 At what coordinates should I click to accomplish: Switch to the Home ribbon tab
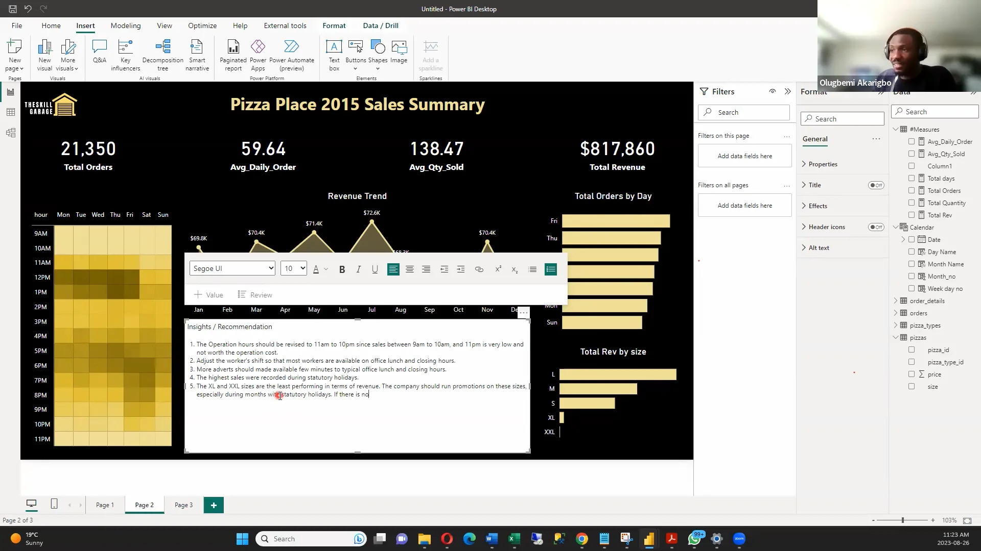point(51,26)
